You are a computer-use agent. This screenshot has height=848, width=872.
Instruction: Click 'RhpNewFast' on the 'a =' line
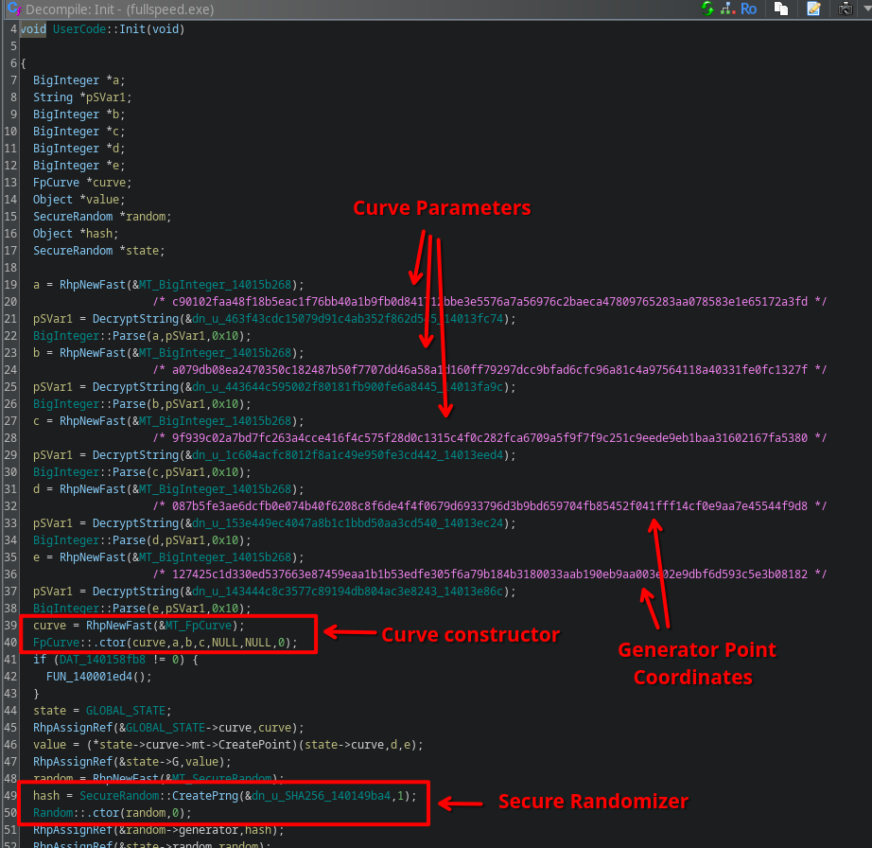[93, 285]
